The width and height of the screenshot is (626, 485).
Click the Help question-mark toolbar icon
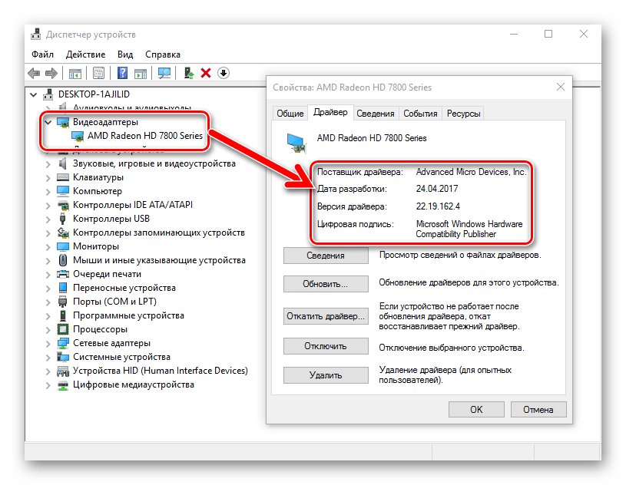[x=121, y=73]
